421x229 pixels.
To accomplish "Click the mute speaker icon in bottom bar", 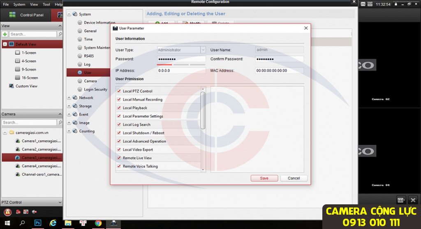I will tap(35, 212).
